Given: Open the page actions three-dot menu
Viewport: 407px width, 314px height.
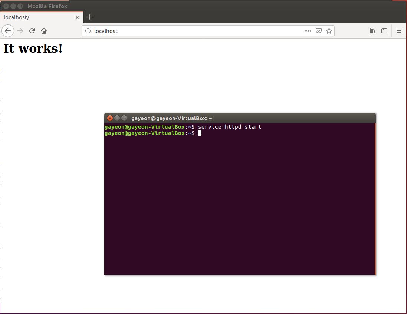Looking at the screenshot, I should click(308, 31).
